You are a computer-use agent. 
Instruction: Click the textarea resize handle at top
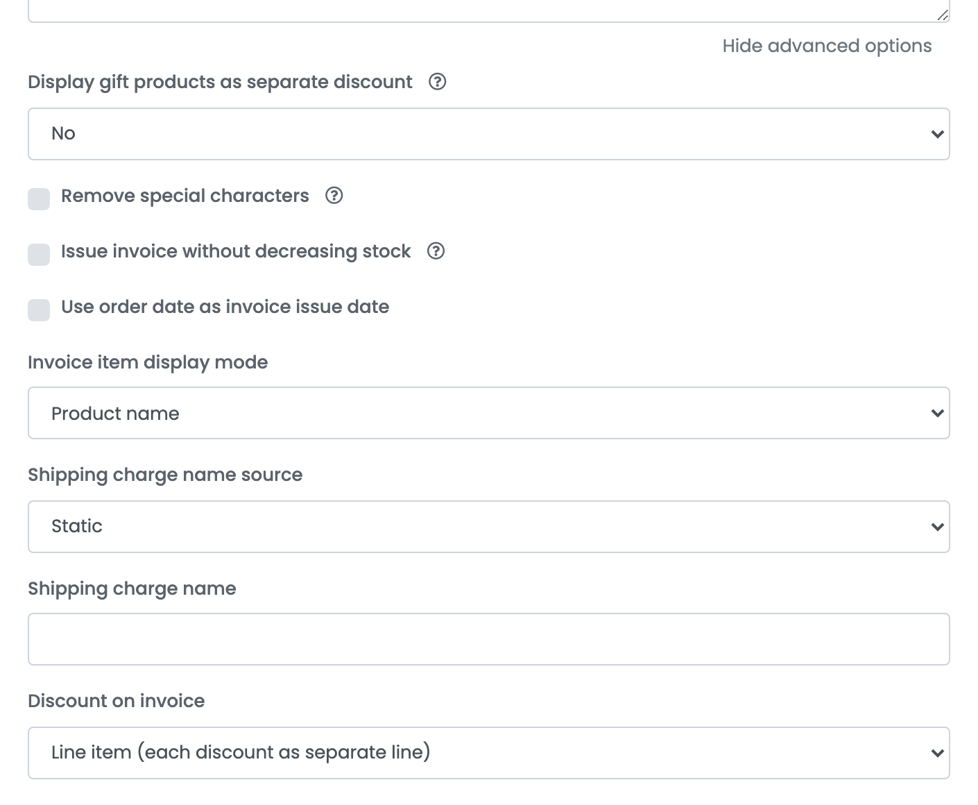943,15
